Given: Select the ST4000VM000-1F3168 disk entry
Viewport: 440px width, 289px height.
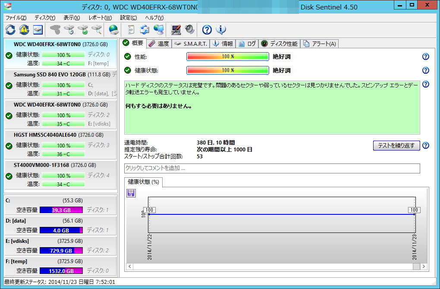Looking at the screenshot, I should click(61, 175).
